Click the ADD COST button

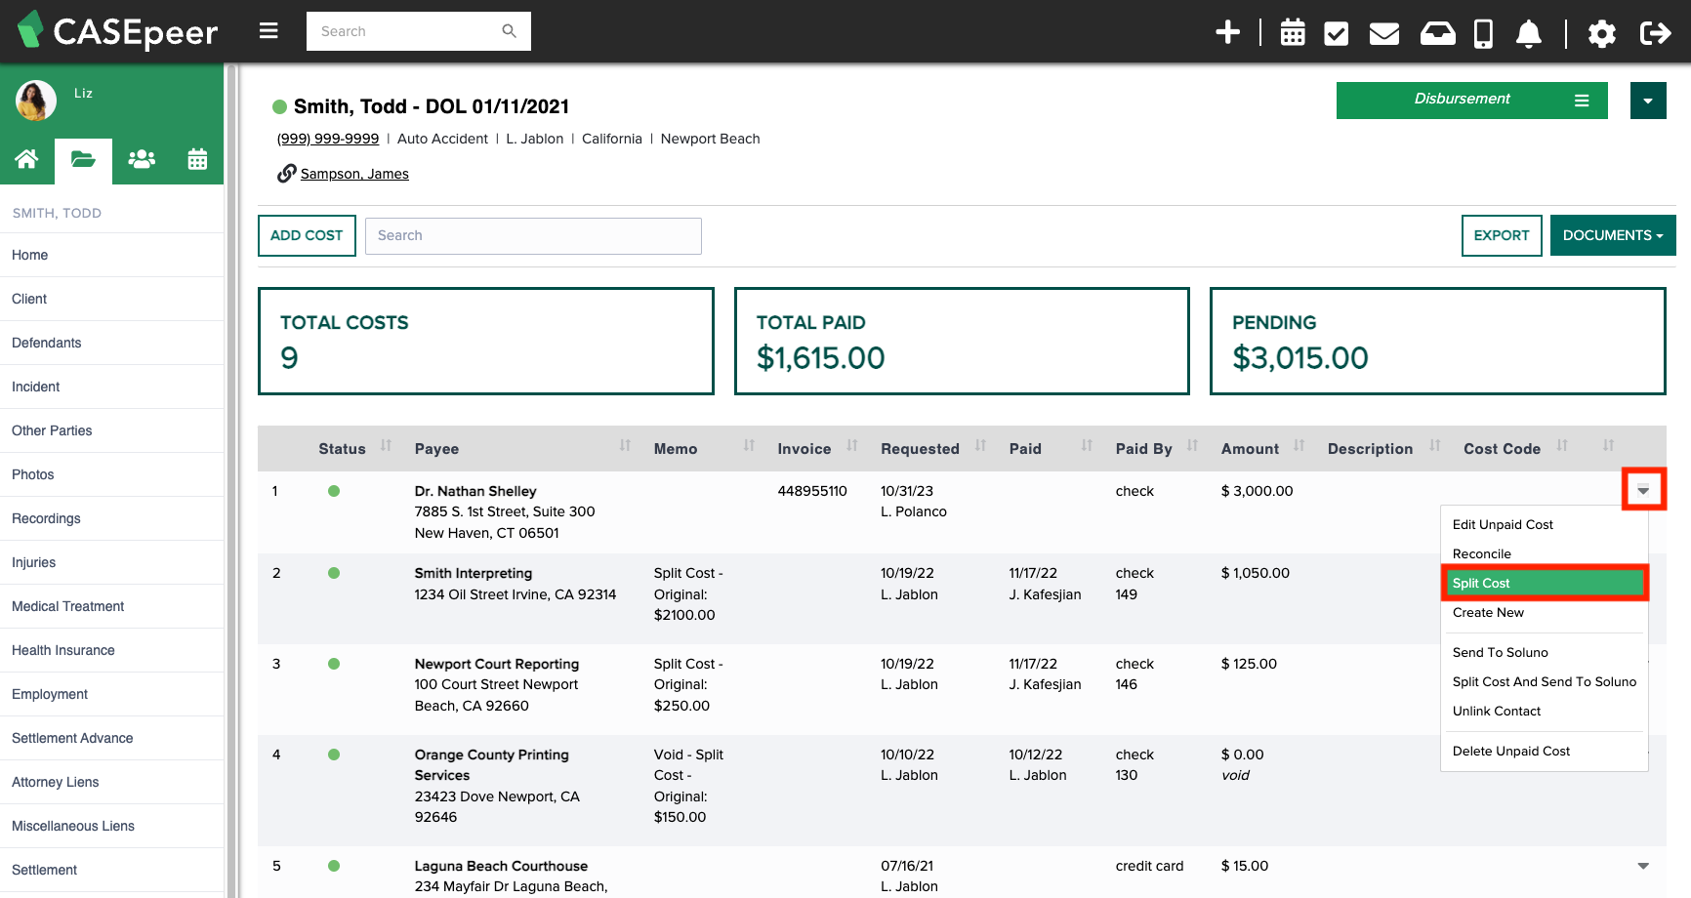pos(306,235)
